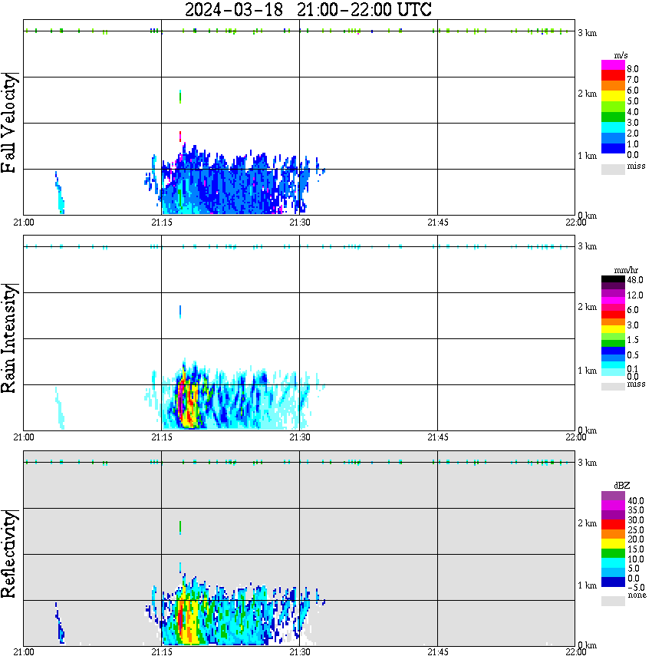Click '12.0' in the mm/hr legend
This screenshot has width=652, height=666.
click(x=634, y=295)
